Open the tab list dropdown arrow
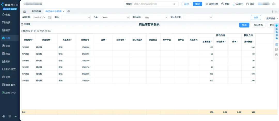The image size is (279, 121). click(x=69, y=11)
